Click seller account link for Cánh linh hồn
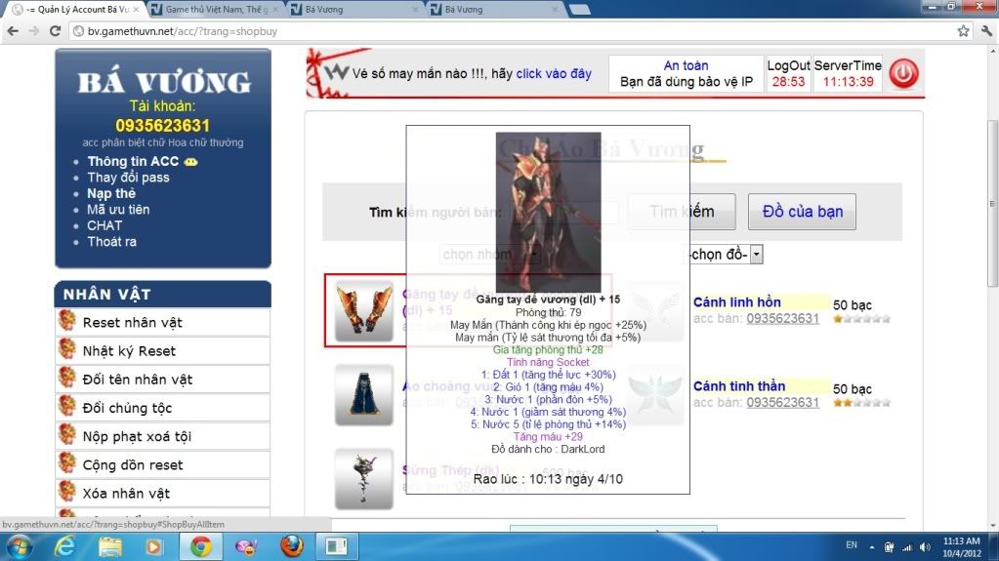Image resolution: width=999 pixels, height=561 pixels. [782, 318]
